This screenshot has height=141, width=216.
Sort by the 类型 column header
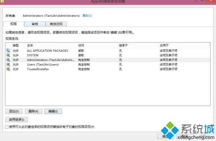[x=15, y=45]
